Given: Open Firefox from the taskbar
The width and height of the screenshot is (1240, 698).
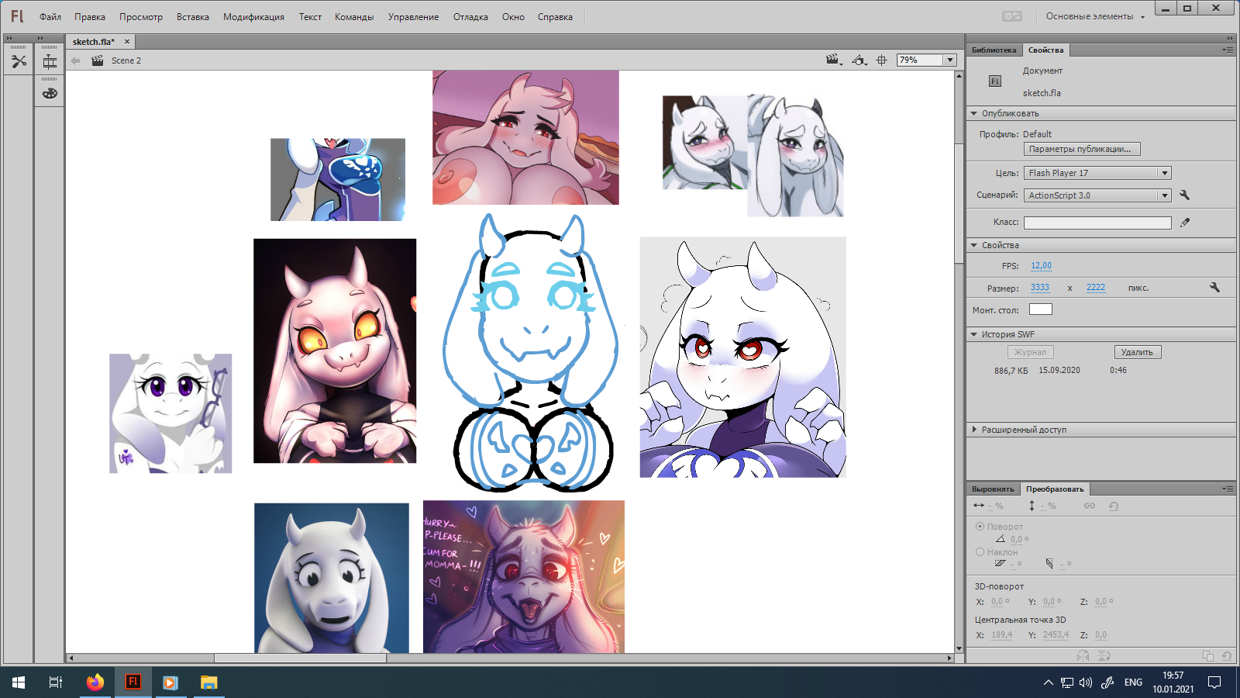Looking at the screenshot, I should click(x=95, y=682).
